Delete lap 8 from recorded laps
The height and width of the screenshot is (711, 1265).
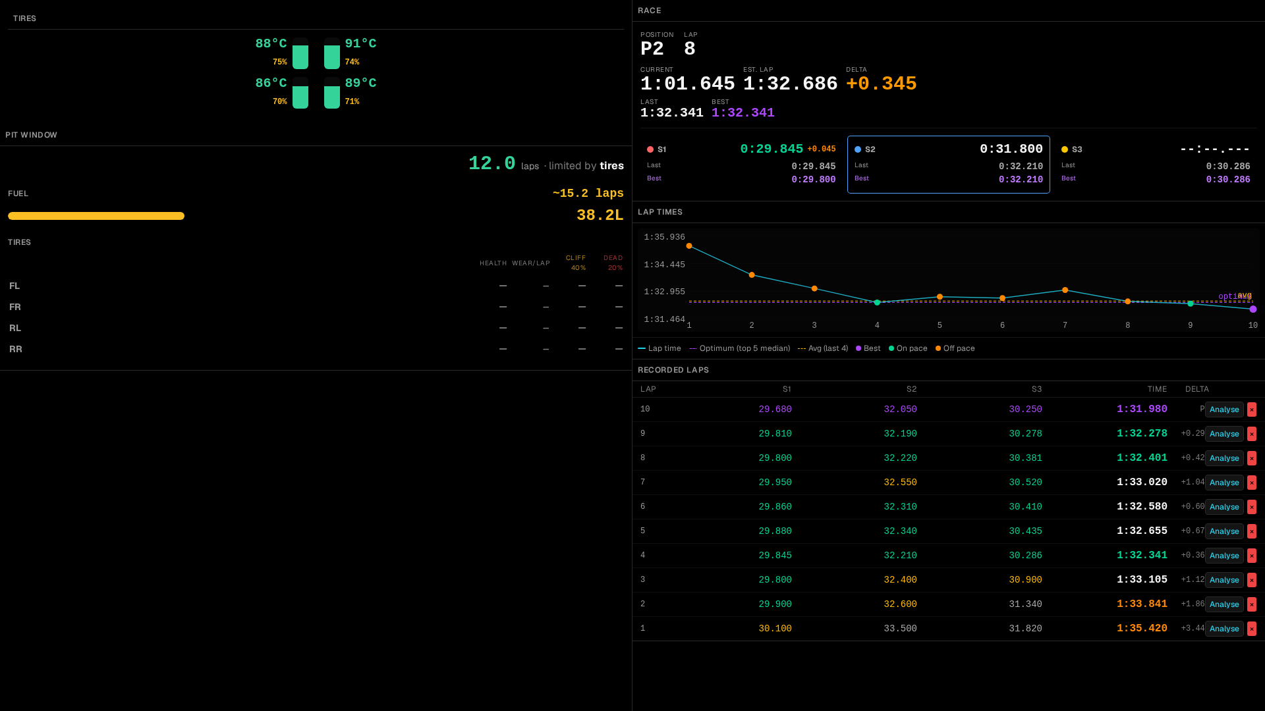(1252, 458)
